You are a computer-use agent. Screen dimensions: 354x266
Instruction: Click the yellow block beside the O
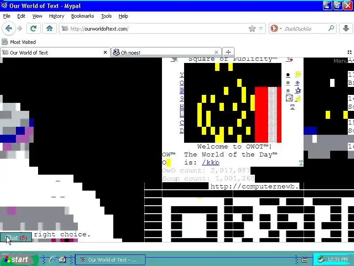point(169,163)
